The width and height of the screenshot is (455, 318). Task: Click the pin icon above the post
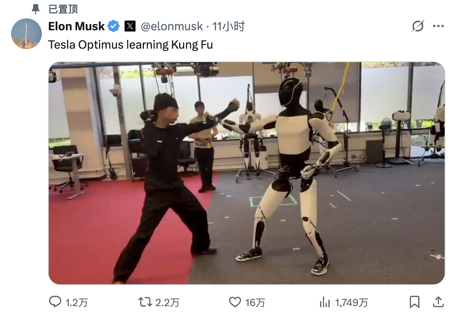point(36,9)
